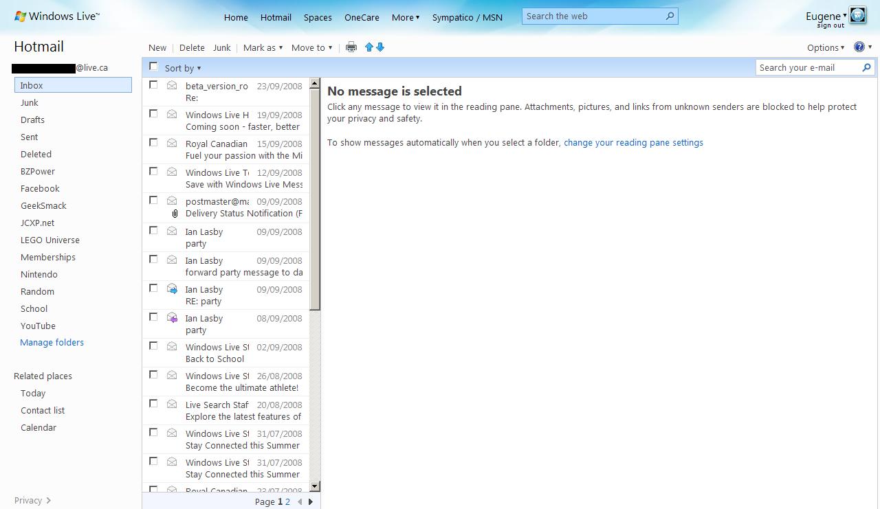Click 'change your reading pane settings' link
The height and width of the screenshot is (509, 880).
pyautogui.click(x=633, y=142)
